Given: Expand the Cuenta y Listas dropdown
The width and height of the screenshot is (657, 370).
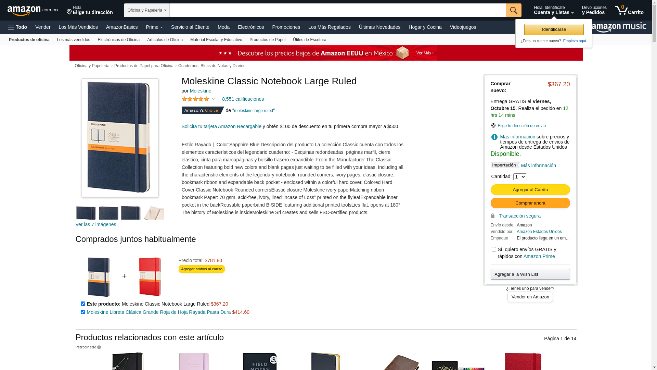Looking at the screenshot, I should pyautogui.click(x=554, y=10).
